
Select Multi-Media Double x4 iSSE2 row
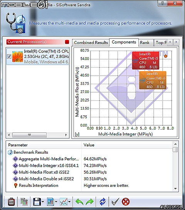point(89,179)
